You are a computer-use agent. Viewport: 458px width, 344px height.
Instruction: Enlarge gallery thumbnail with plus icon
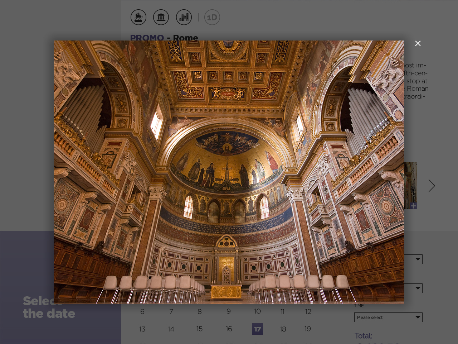(413, 206)
